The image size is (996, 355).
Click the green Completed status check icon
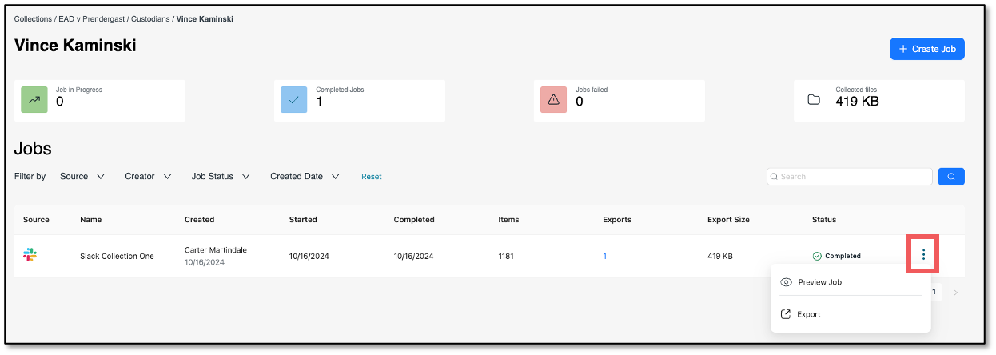click(817, 256)
